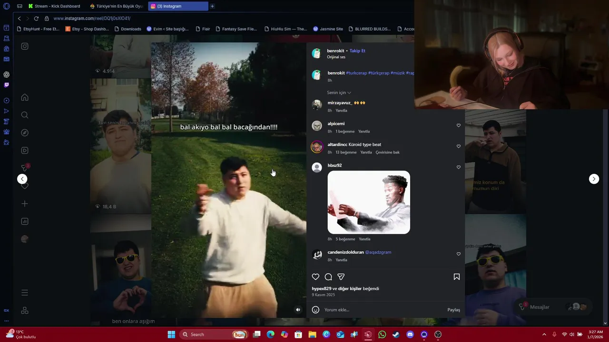This screenshot has height=342, width=609.
Task: Open the @aqadzgram mention
Action: point(378,252)
